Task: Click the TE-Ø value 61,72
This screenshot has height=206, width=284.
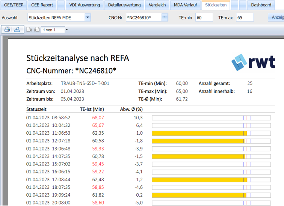Action: coord(182,99)
